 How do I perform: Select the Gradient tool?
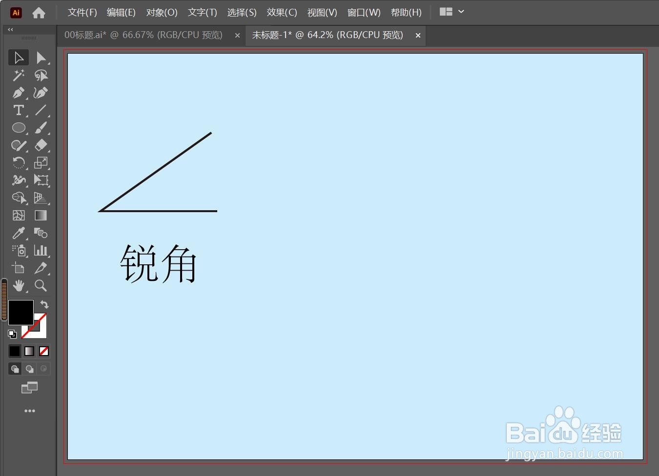click(x=41, y=216)
